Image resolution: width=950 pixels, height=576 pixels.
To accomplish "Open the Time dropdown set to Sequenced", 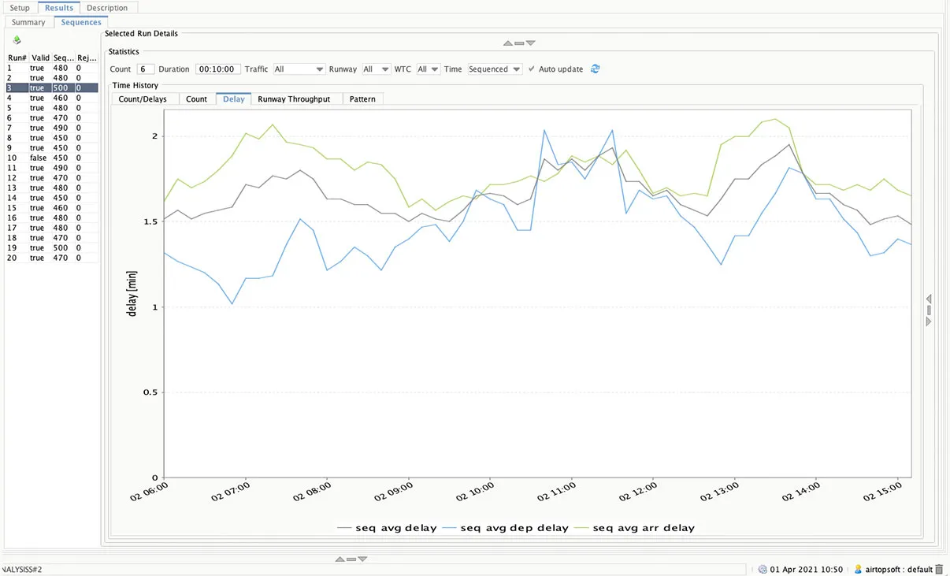I will coord(495,69).
